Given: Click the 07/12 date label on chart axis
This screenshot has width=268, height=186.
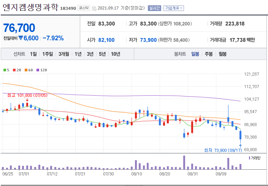Looking at the screenshot, I should pos(52,174).
